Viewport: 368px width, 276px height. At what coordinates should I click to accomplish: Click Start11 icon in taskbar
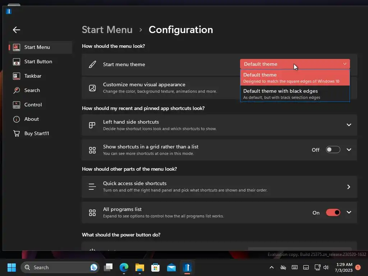[187, 267]
